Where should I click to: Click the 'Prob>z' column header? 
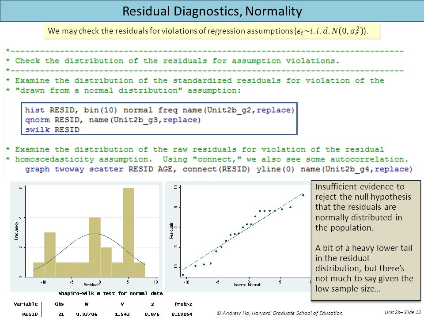[x=183, y=304]
